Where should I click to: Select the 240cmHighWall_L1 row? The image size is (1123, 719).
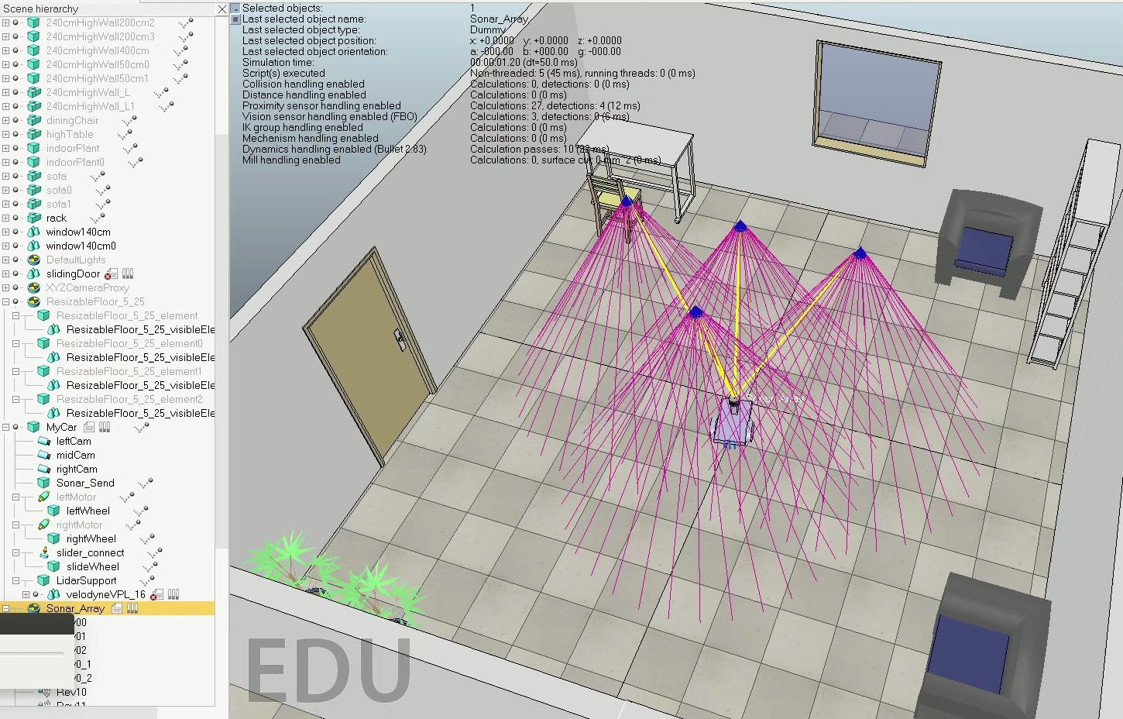[90, 107]
